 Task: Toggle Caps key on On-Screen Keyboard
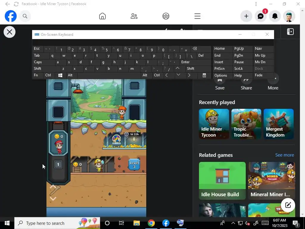point(43,62)
